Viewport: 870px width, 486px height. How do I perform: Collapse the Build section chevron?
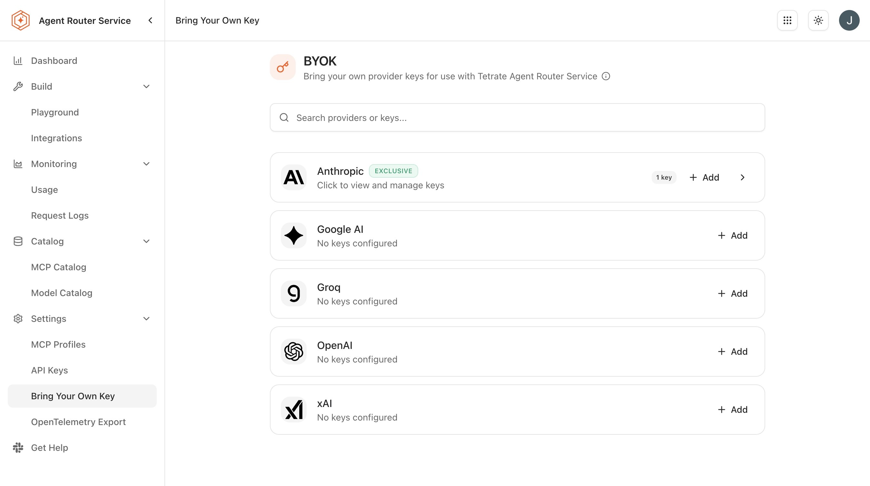tap(146, 86)
